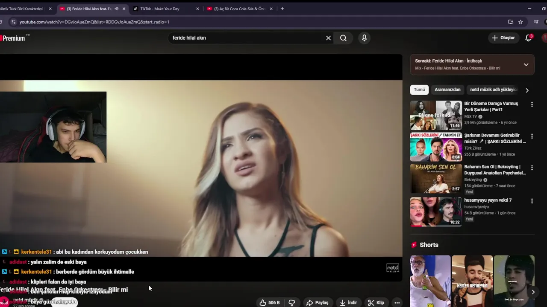
Task: Open a new browser tab
Action: [x=282, y=9]
